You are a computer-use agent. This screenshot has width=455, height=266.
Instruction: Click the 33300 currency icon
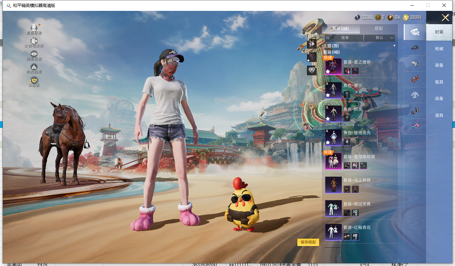357,17
